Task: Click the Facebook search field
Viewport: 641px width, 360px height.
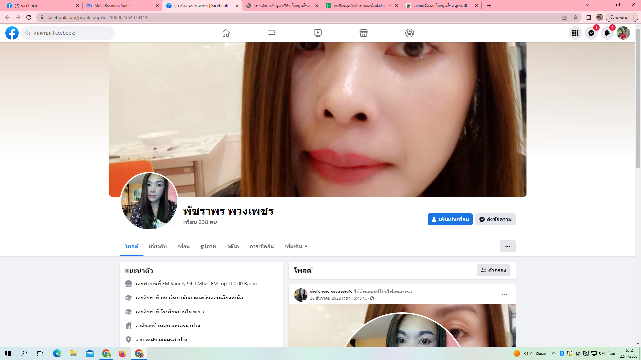Action: (68, 33)
